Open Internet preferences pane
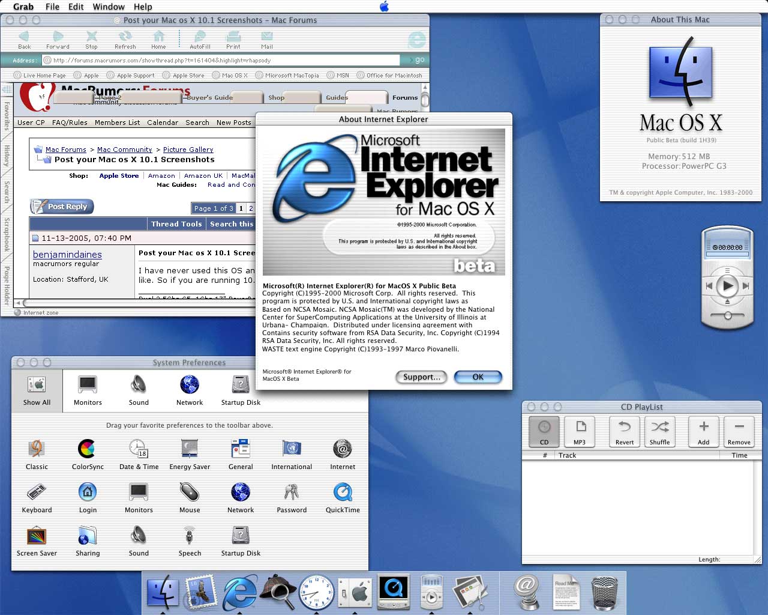768x615 pixels. [x=343, y=454]
